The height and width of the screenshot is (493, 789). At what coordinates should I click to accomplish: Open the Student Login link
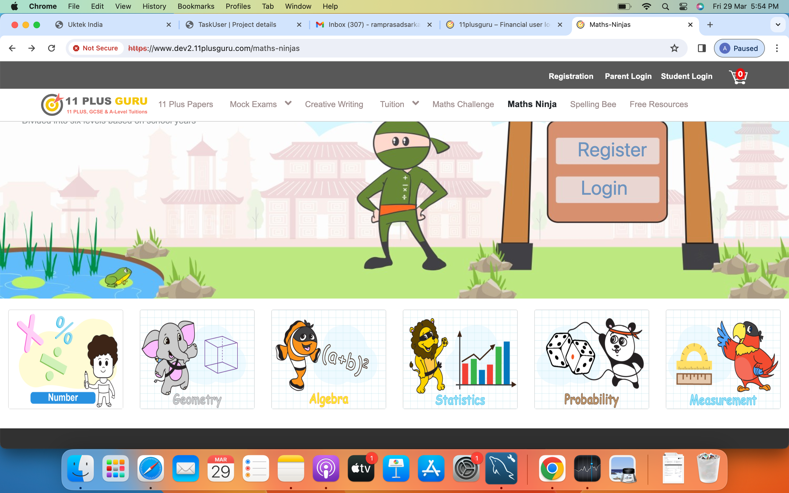[x=686, y=76]
